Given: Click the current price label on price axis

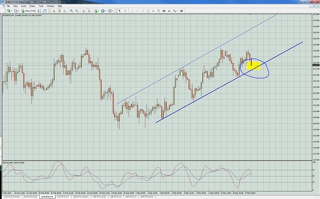Looking at the screenshot, I should pyautogui.click(x=316, y=65).
